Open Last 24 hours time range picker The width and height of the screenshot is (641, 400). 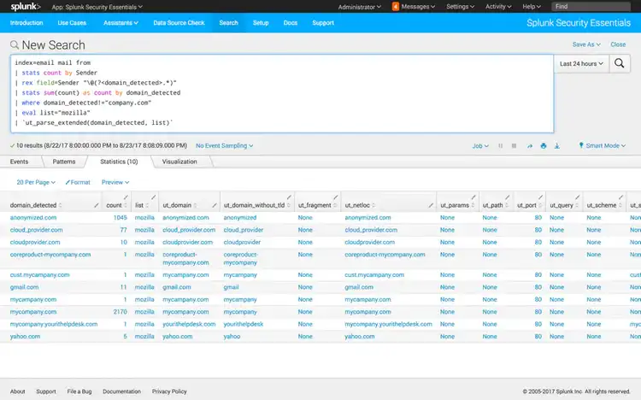click(x=581, y=63)
